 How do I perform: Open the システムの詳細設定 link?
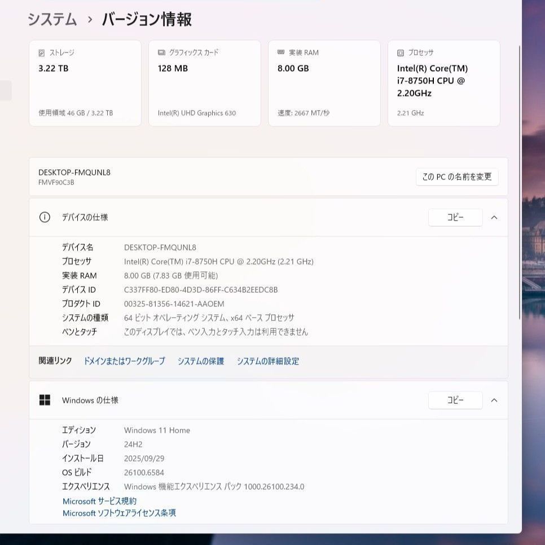pyautogui.click(x=268, y=361)
